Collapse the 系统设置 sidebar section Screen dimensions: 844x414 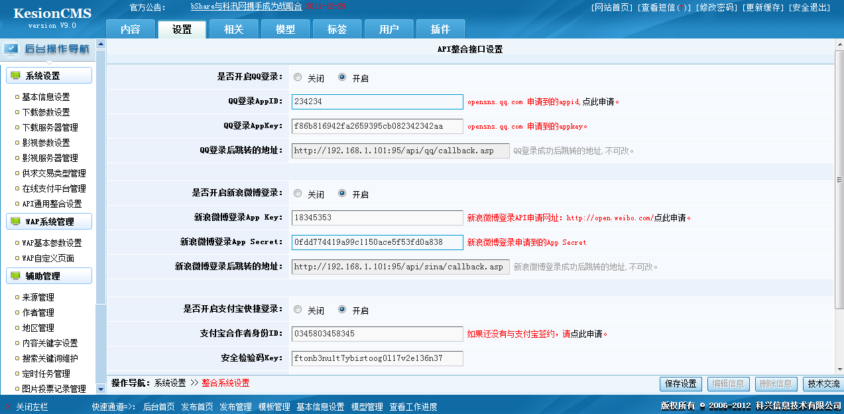[49, 76]
